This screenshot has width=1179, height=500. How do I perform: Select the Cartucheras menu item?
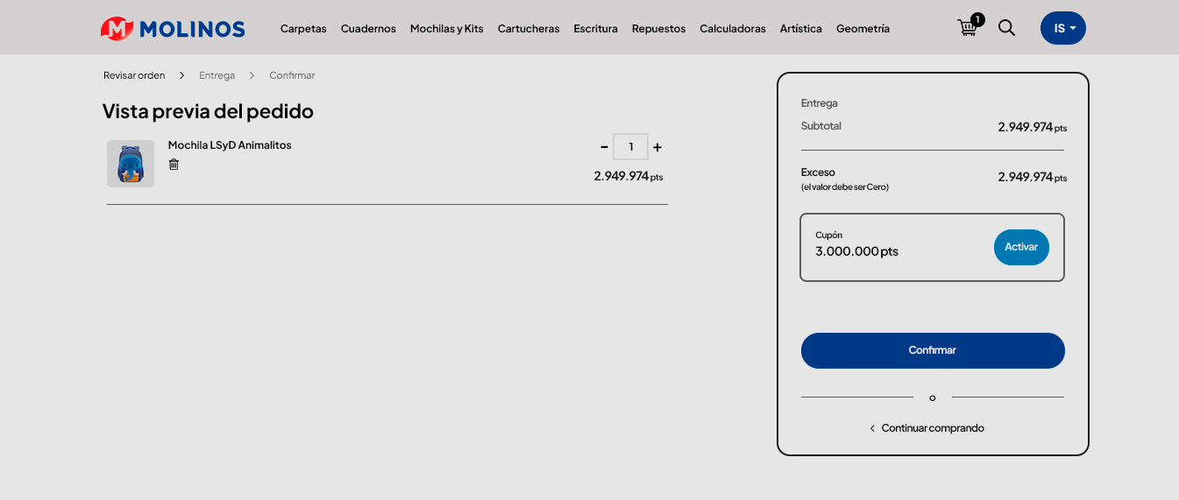pos(529,29)
